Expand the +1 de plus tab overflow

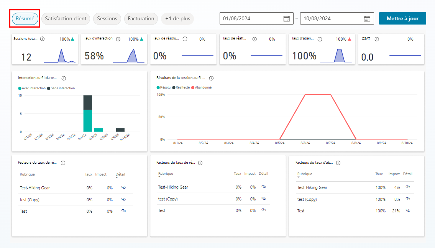pyautogui.click(x=177, y=18)
